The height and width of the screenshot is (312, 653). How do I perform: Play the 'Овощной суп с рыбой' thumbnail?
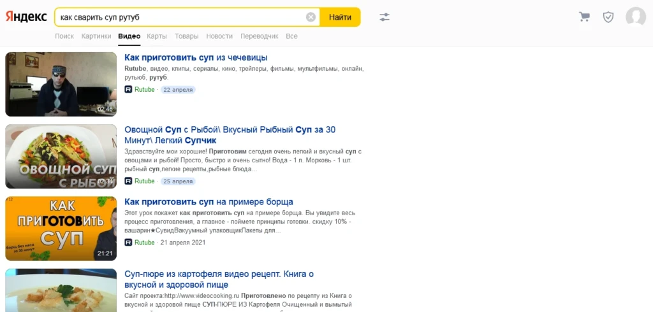pos(61,157)
